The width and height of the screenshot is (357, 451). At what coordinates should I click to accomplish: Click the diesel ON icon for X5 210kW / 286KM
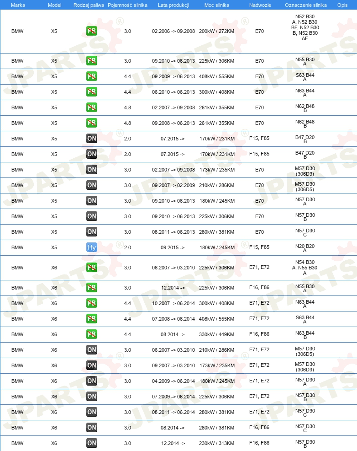92,185
